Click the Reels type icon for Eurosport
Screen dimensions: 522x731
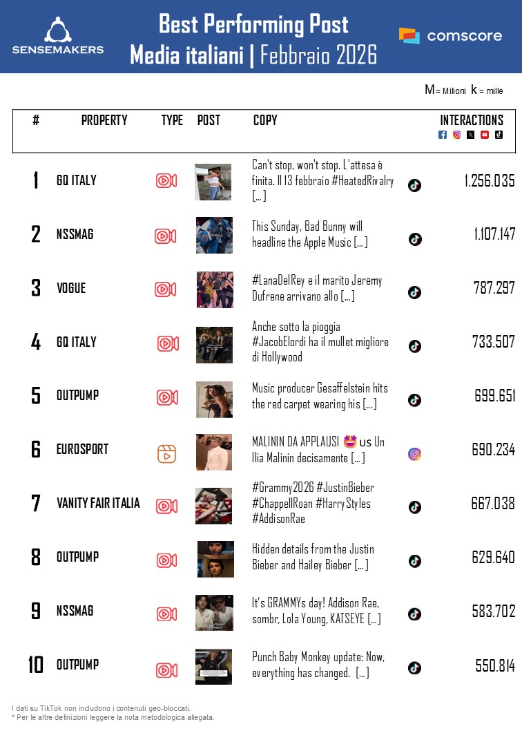(166, 454)
